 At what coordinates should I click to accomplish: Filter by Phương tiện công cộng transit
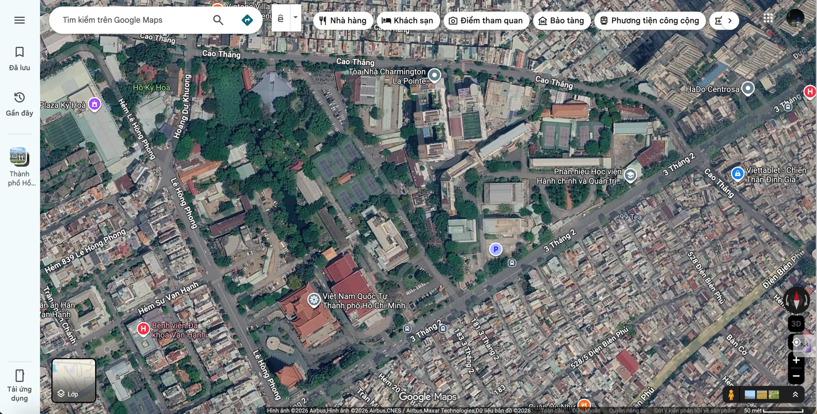click(650, 21)
